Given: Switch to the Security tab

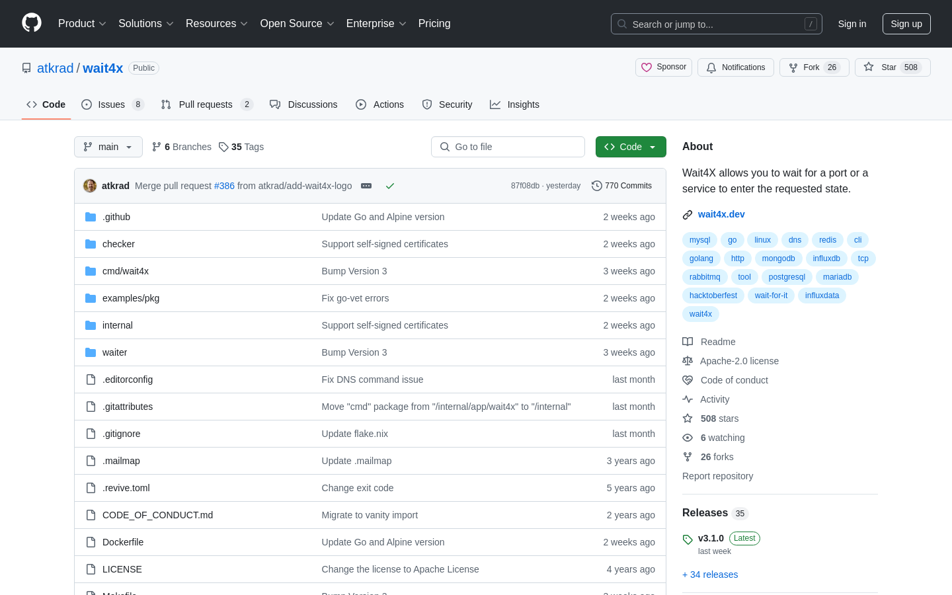Looking at the screenshot, I should pyautogui.click(x=447, y=104).
